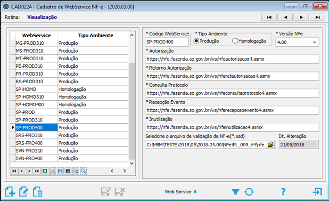Select the PE-PROD310 row
The width and height of the screenshot is (329, 201).
point(69,66)
